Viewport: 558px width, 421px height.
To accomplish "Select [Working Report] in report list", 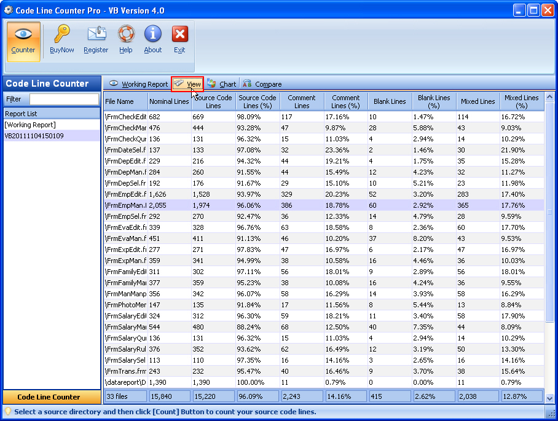I will point(52,125).
